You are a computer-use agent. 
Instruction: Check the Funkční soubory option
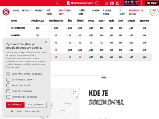tap(8, 91)
